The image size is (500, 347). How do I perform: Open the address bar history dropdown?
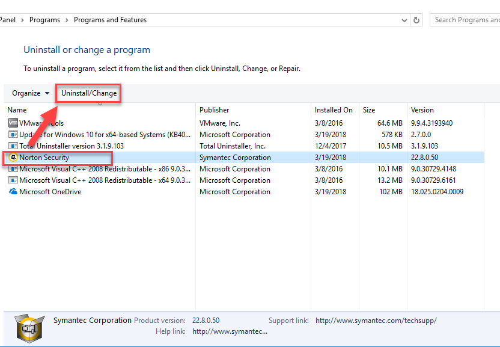[x=404, y=20]
